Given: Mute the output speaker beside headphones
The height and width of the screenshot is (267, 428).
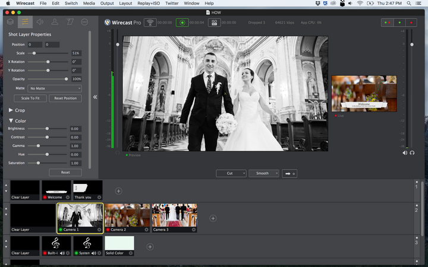Looking at the screenshot, I should [405, 152].
